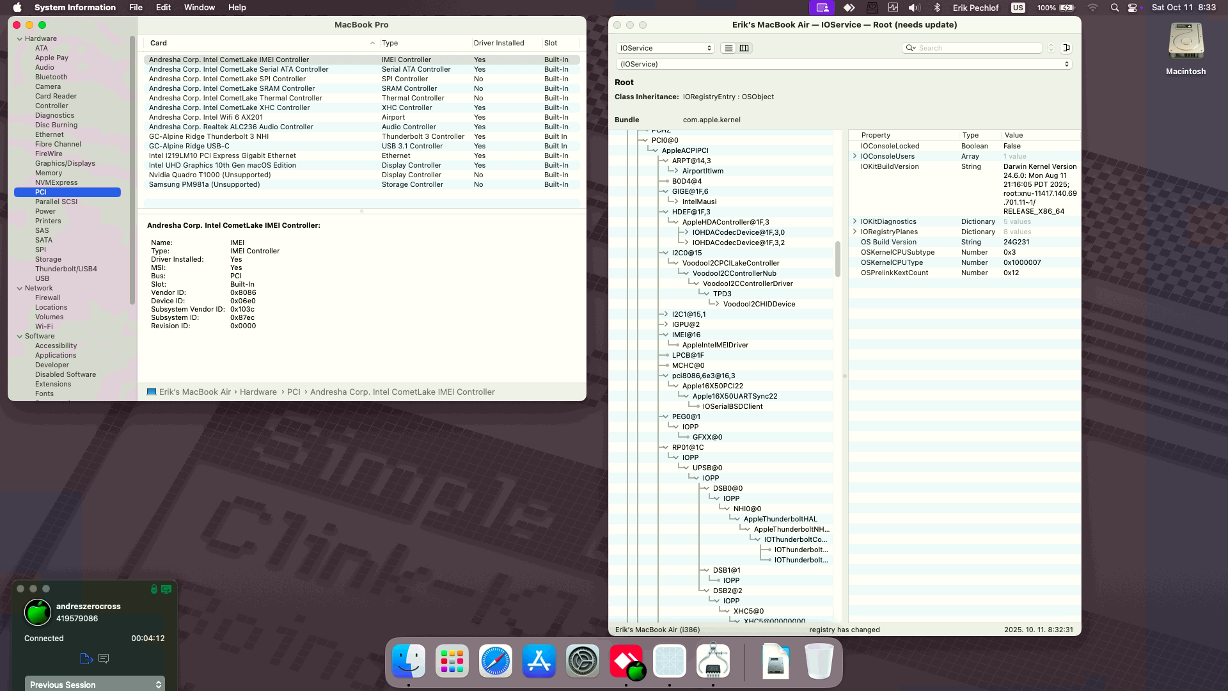
Task: Select Graphics/Displays in the sidebar
Action: pos(65,164)
